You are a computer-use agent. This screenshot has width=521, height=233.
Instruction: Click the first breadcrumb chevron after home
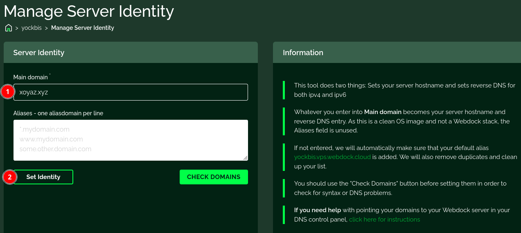pos(17,28)
